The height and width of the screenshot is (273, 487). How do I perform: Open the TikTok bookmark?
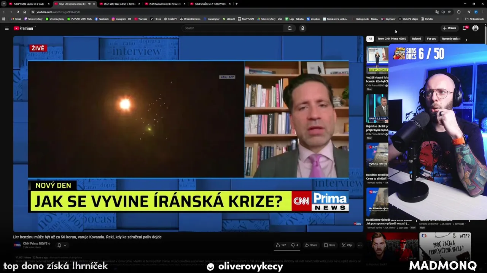156,19
